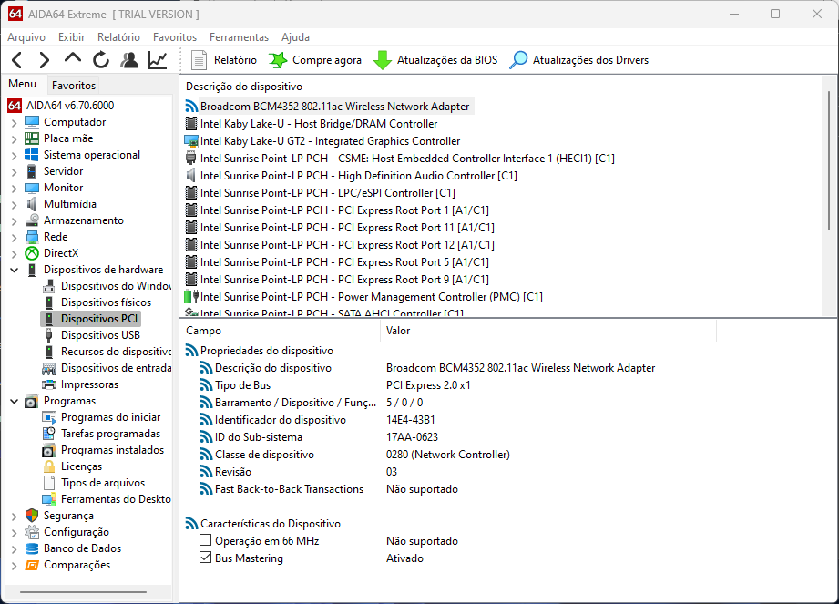Select Dispositivos PCI tree item
Image resolution: width=839 pixels, height=604 pixels.
point(91,319)
